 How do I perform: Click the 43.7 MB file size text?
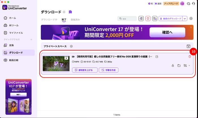99,62
